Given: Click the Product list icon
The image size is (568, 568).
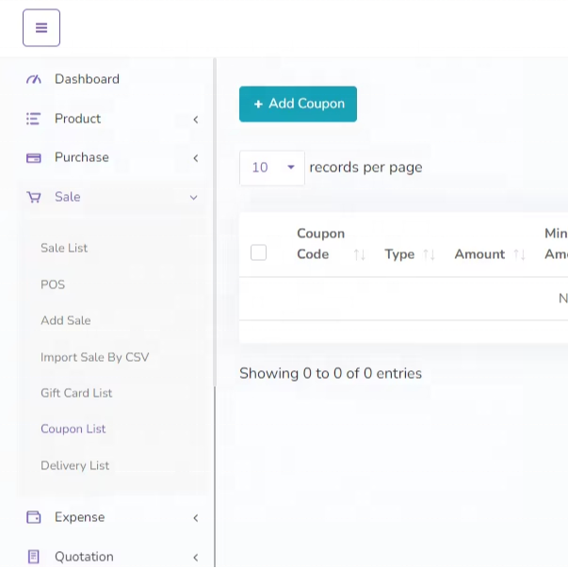Looking at the screenshot, I should pos(34,119).
